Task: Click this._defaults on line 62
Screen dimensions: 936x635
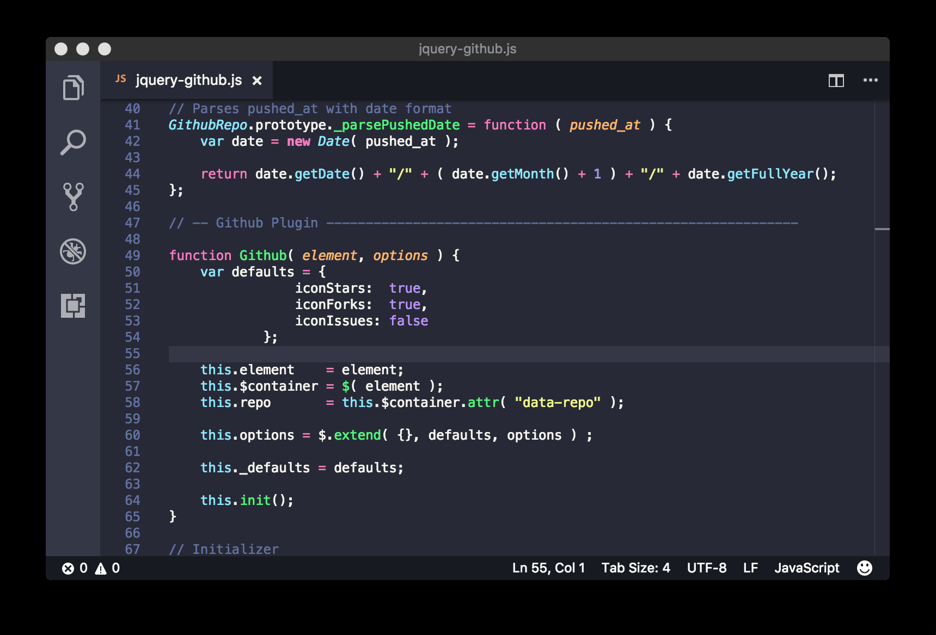Action: (255, 468)
